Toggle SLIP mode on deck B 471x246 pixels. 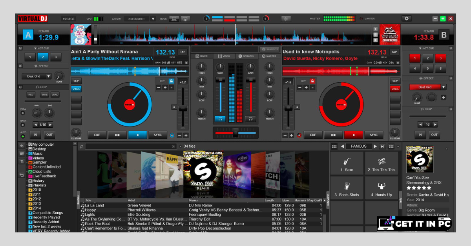395,81
